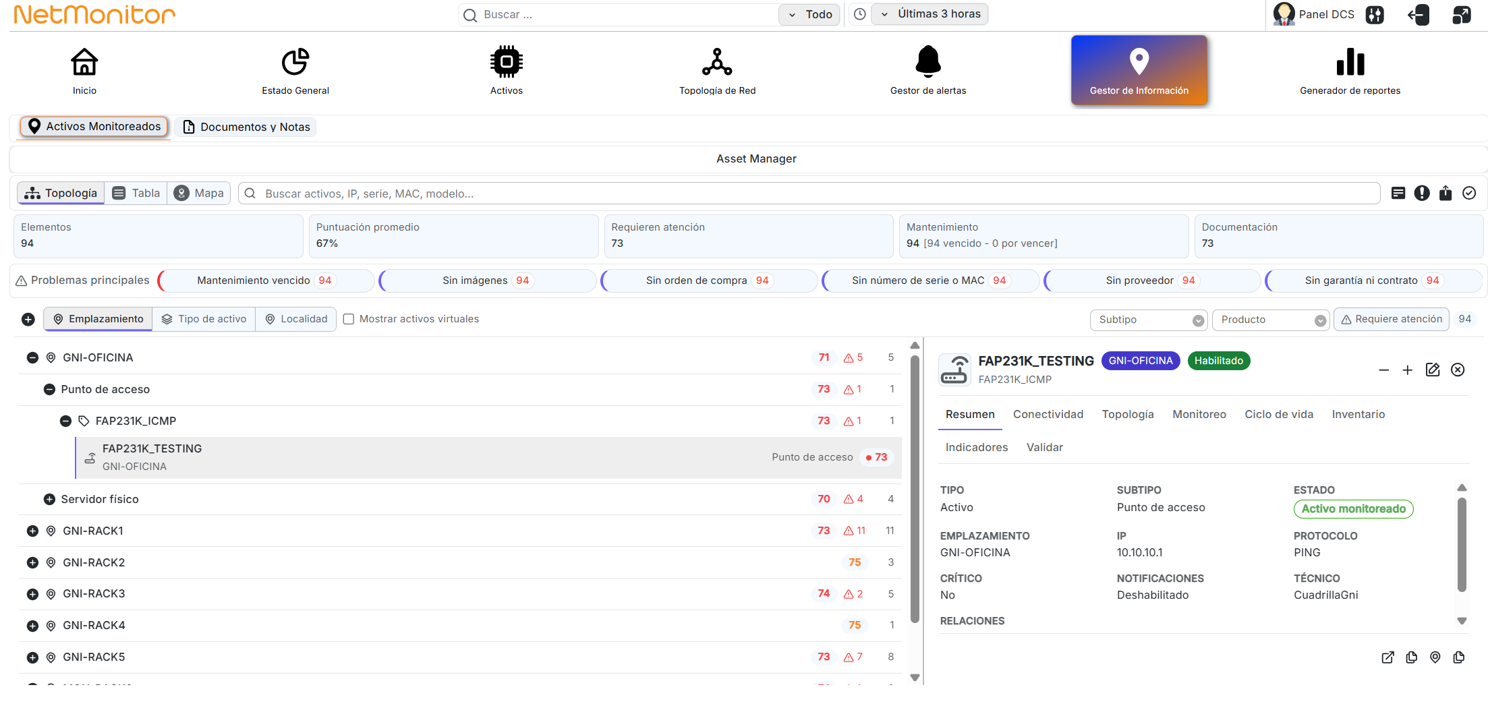Image resolution: width=1488 pixels, height=708 pixels.
Task: Click the export upload icon beside asset search
Action: pos(1446,194)
